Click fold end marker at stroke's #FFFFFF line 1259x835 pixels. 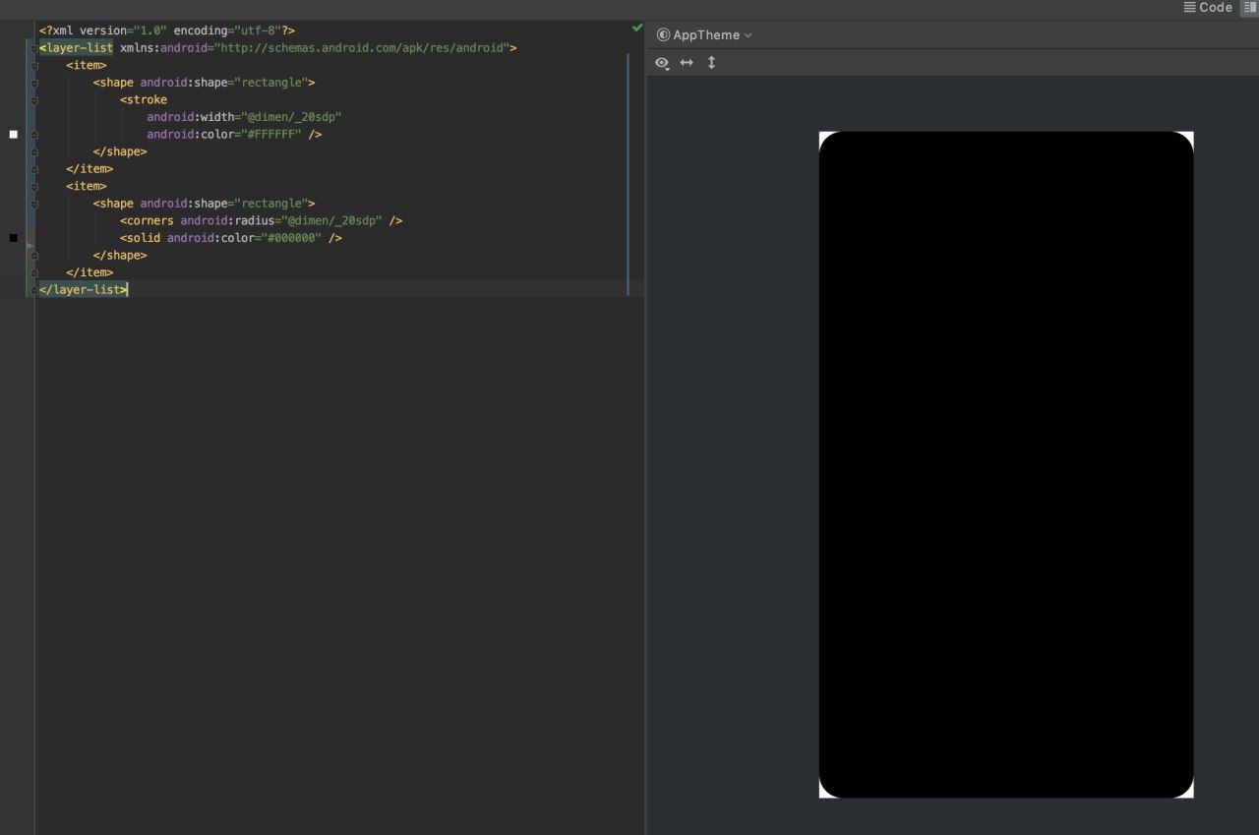[x=33, y=134]
